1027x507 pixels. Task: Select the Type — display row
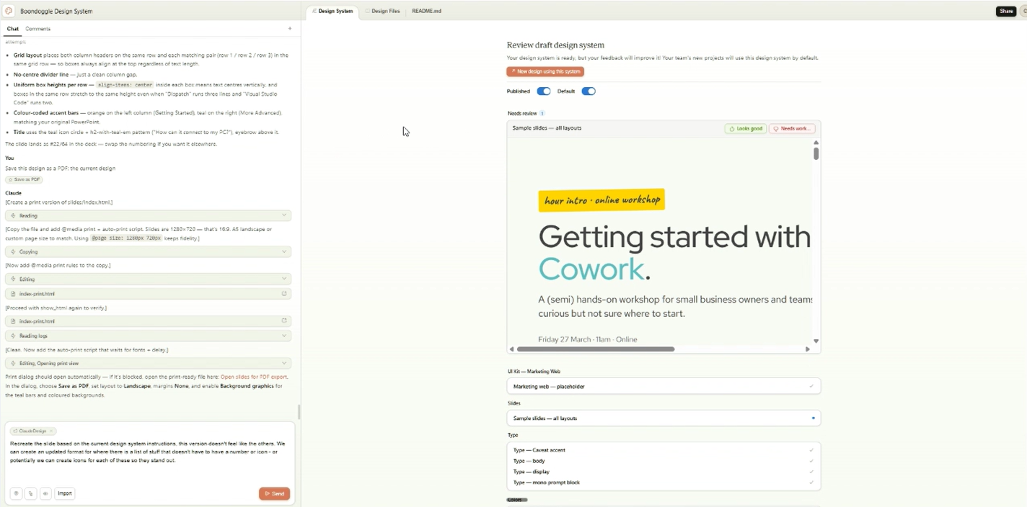click(664, 472)
